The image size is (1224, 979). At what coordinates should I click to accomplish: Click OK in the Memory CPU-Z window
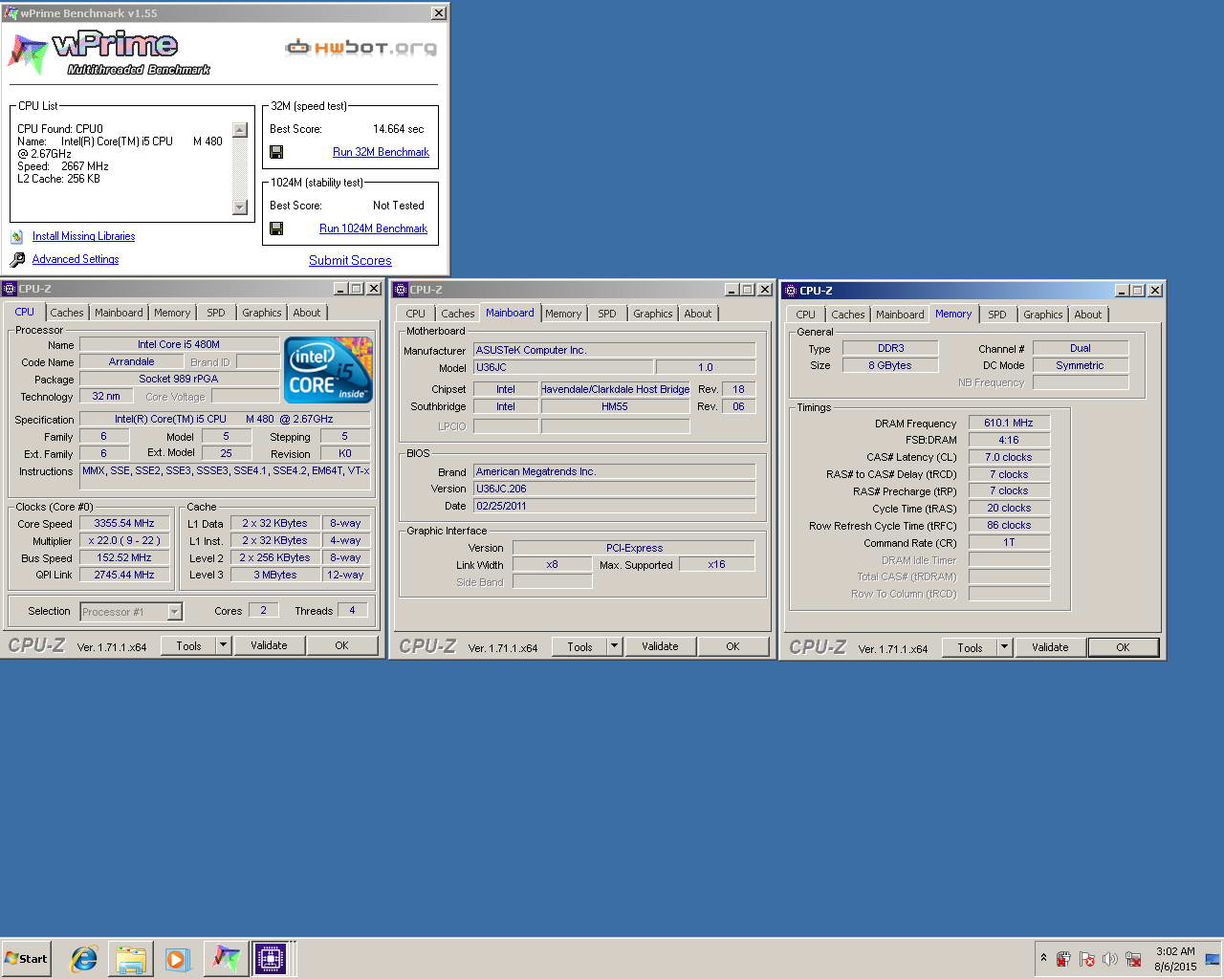tap(1123, 647)
